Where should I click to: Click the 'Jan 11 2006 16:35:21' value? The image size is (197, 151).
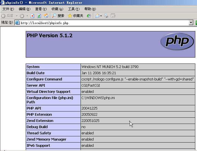99,73
